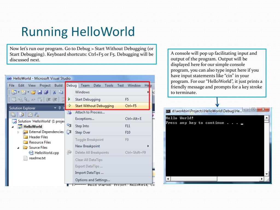The height and width of the screenshot is (210, 280).
Task: Click the Debug menu
Action: point(72,85)
